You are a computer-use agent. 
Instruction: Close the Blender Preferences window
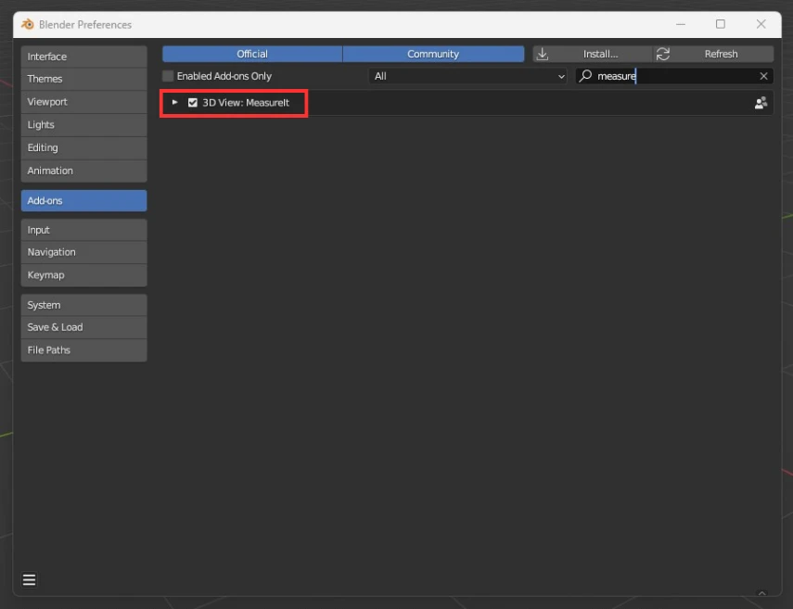coord(761,24)
